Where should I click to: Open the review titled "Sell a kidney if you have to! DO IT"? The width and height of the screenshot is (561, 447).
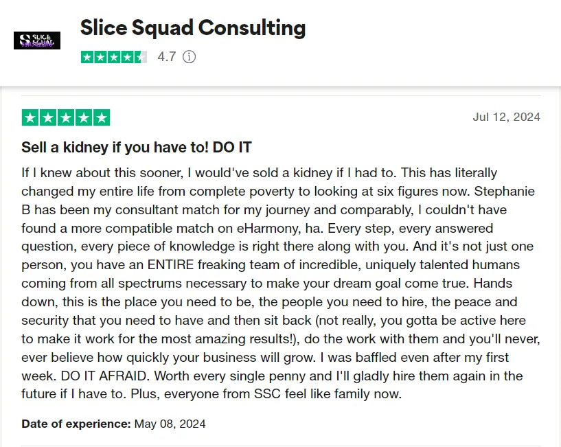click(x=137, y=148)
